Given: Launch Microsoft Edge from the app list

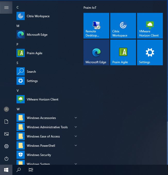Looking at the screenshot, I should point(47,35).
